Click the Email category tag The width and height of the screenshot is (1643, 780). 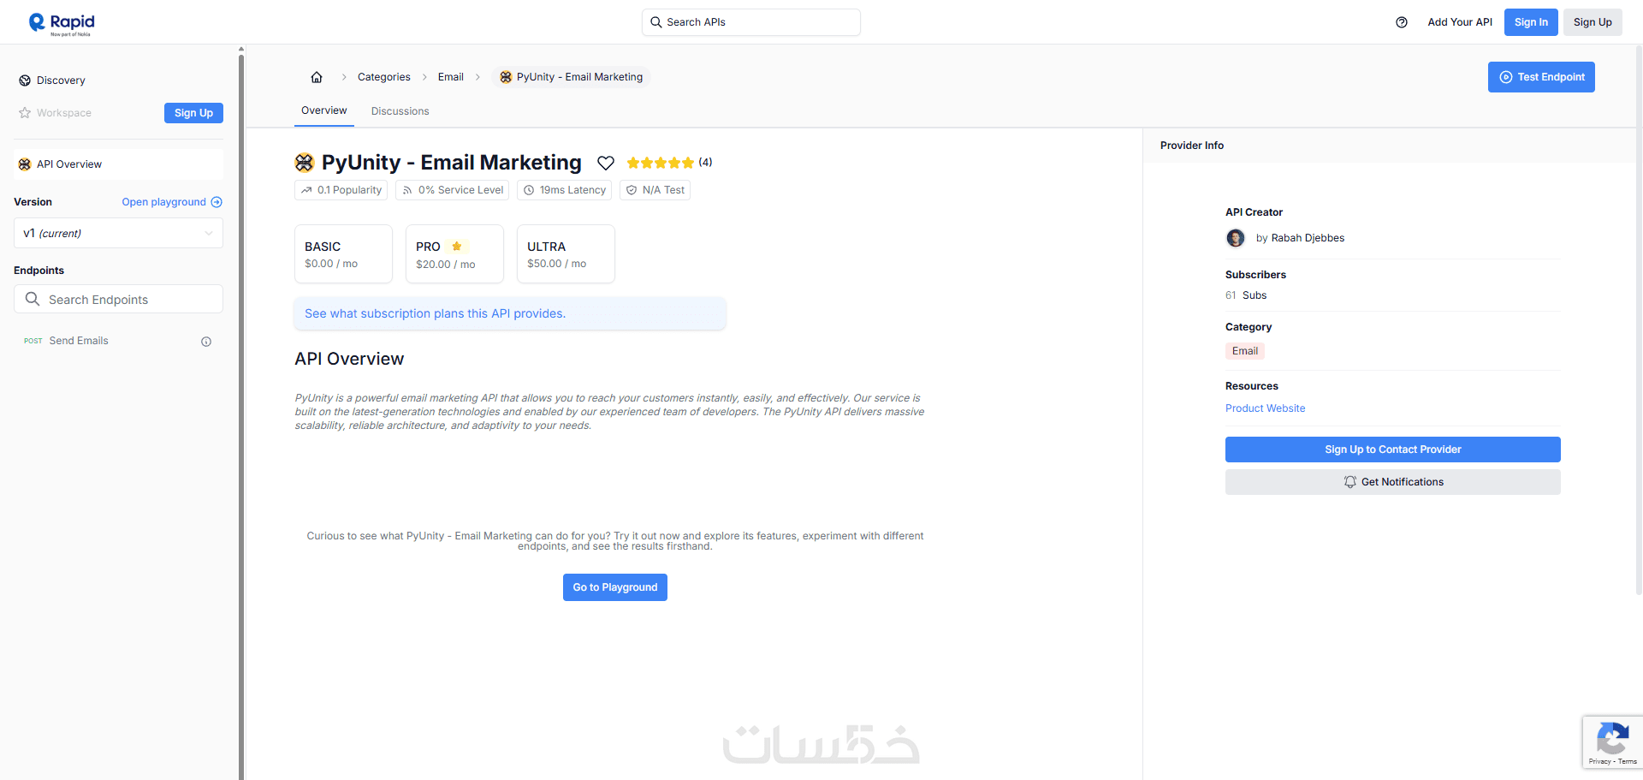[1245, 351]
